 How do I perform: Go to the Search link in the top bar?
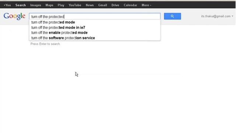coord(21,5)
